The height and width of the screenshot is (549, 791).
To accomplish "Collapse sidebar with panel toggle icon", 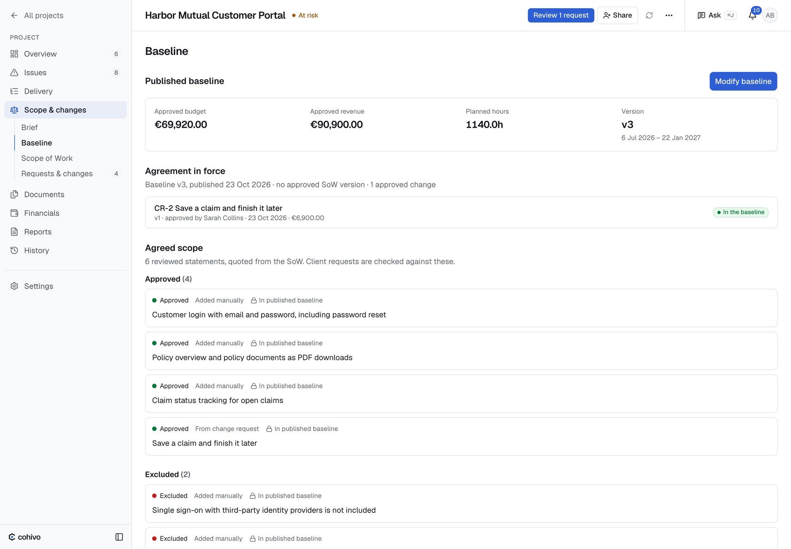I will [x=119, y=537].
